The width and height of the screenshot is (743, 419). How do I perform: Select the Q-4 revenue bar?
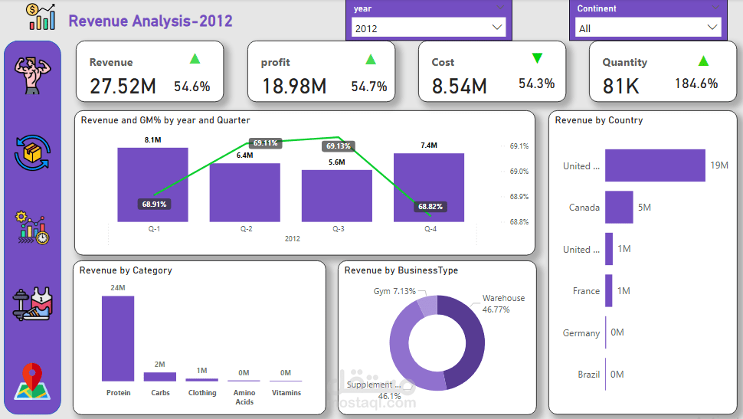[429, 187]
